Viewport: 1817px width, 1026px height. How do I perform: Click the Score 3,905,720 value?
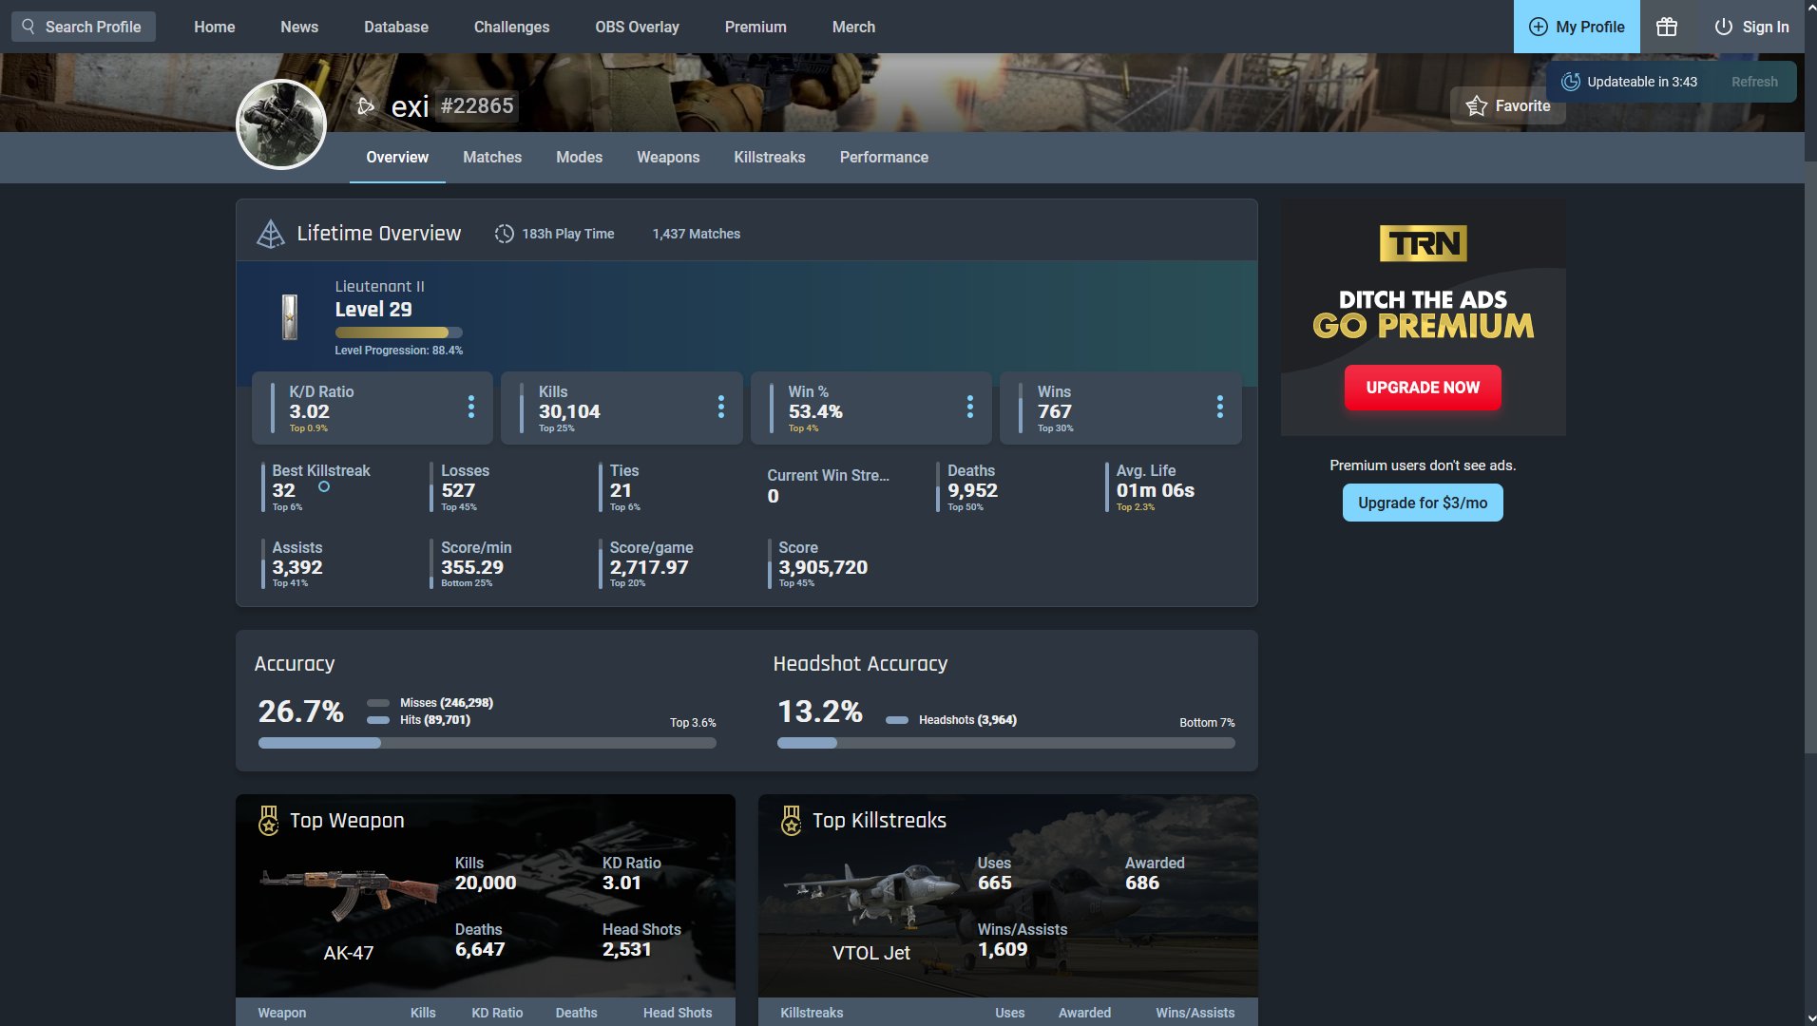[823, 567]
